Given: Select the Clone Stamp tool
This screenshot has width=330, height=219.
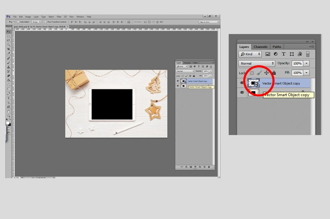Looking at the screenshot, I should [x=9, y=67].
